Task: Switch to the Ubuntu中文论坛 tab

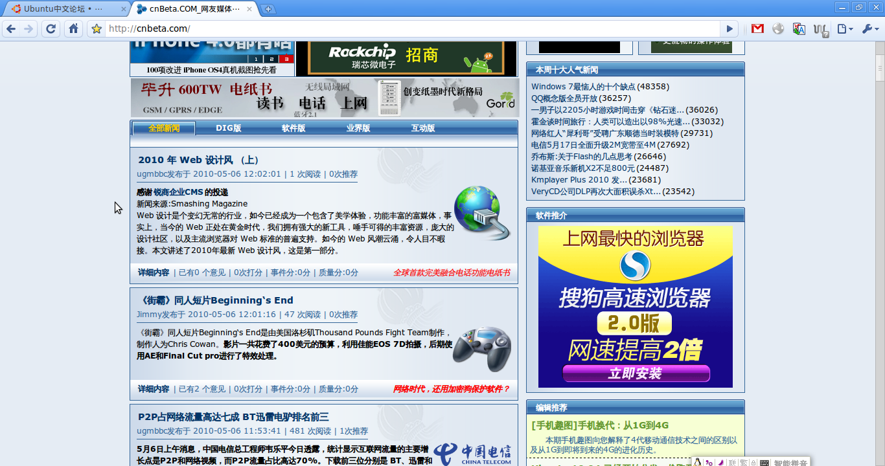Action: [65, 9]
